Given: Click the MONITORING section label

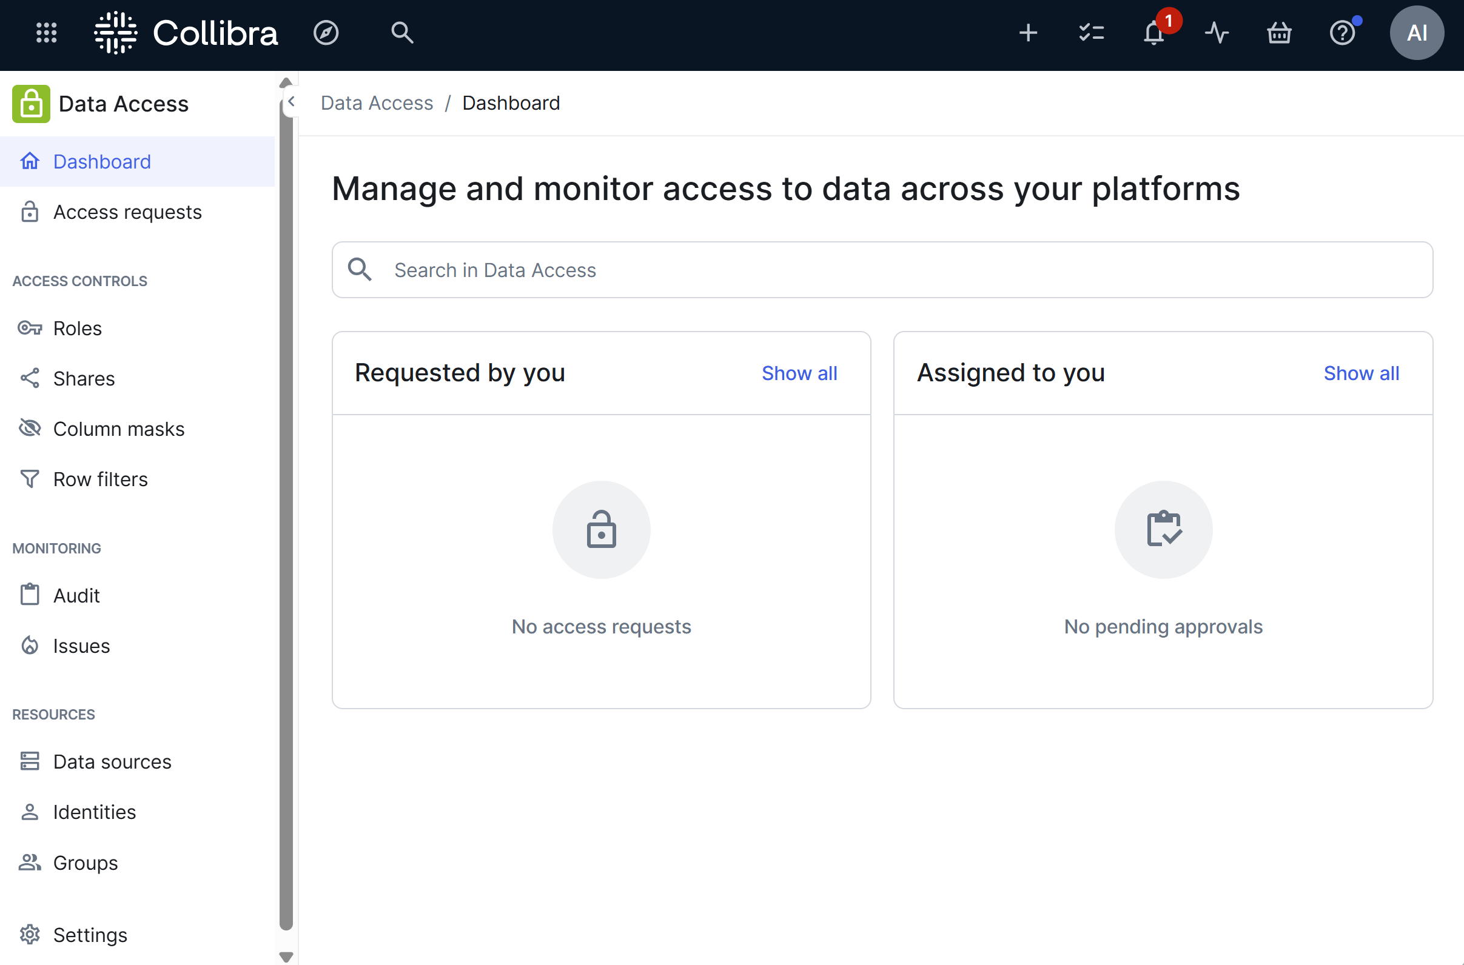Looking at the screenshot, I should (56, 549).
